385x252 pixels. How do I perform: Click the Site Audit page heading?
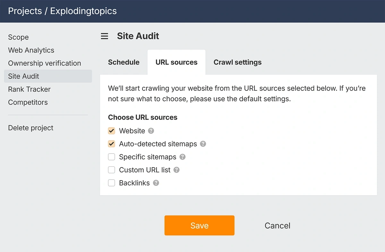(138, 36)
